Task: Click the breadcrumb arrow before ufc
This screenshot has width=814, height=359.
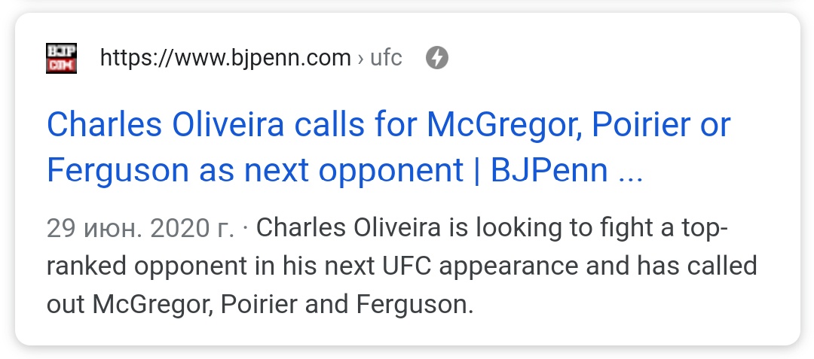Action: (361, 59)
